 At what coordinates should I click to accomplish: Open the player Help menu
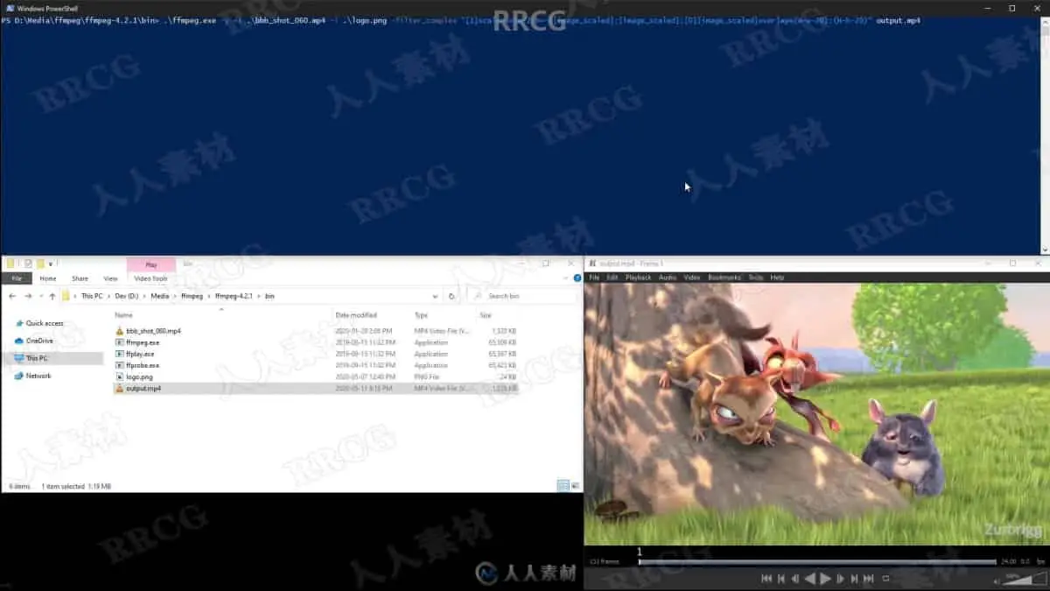pyautogui.click(x=777, y=278)
